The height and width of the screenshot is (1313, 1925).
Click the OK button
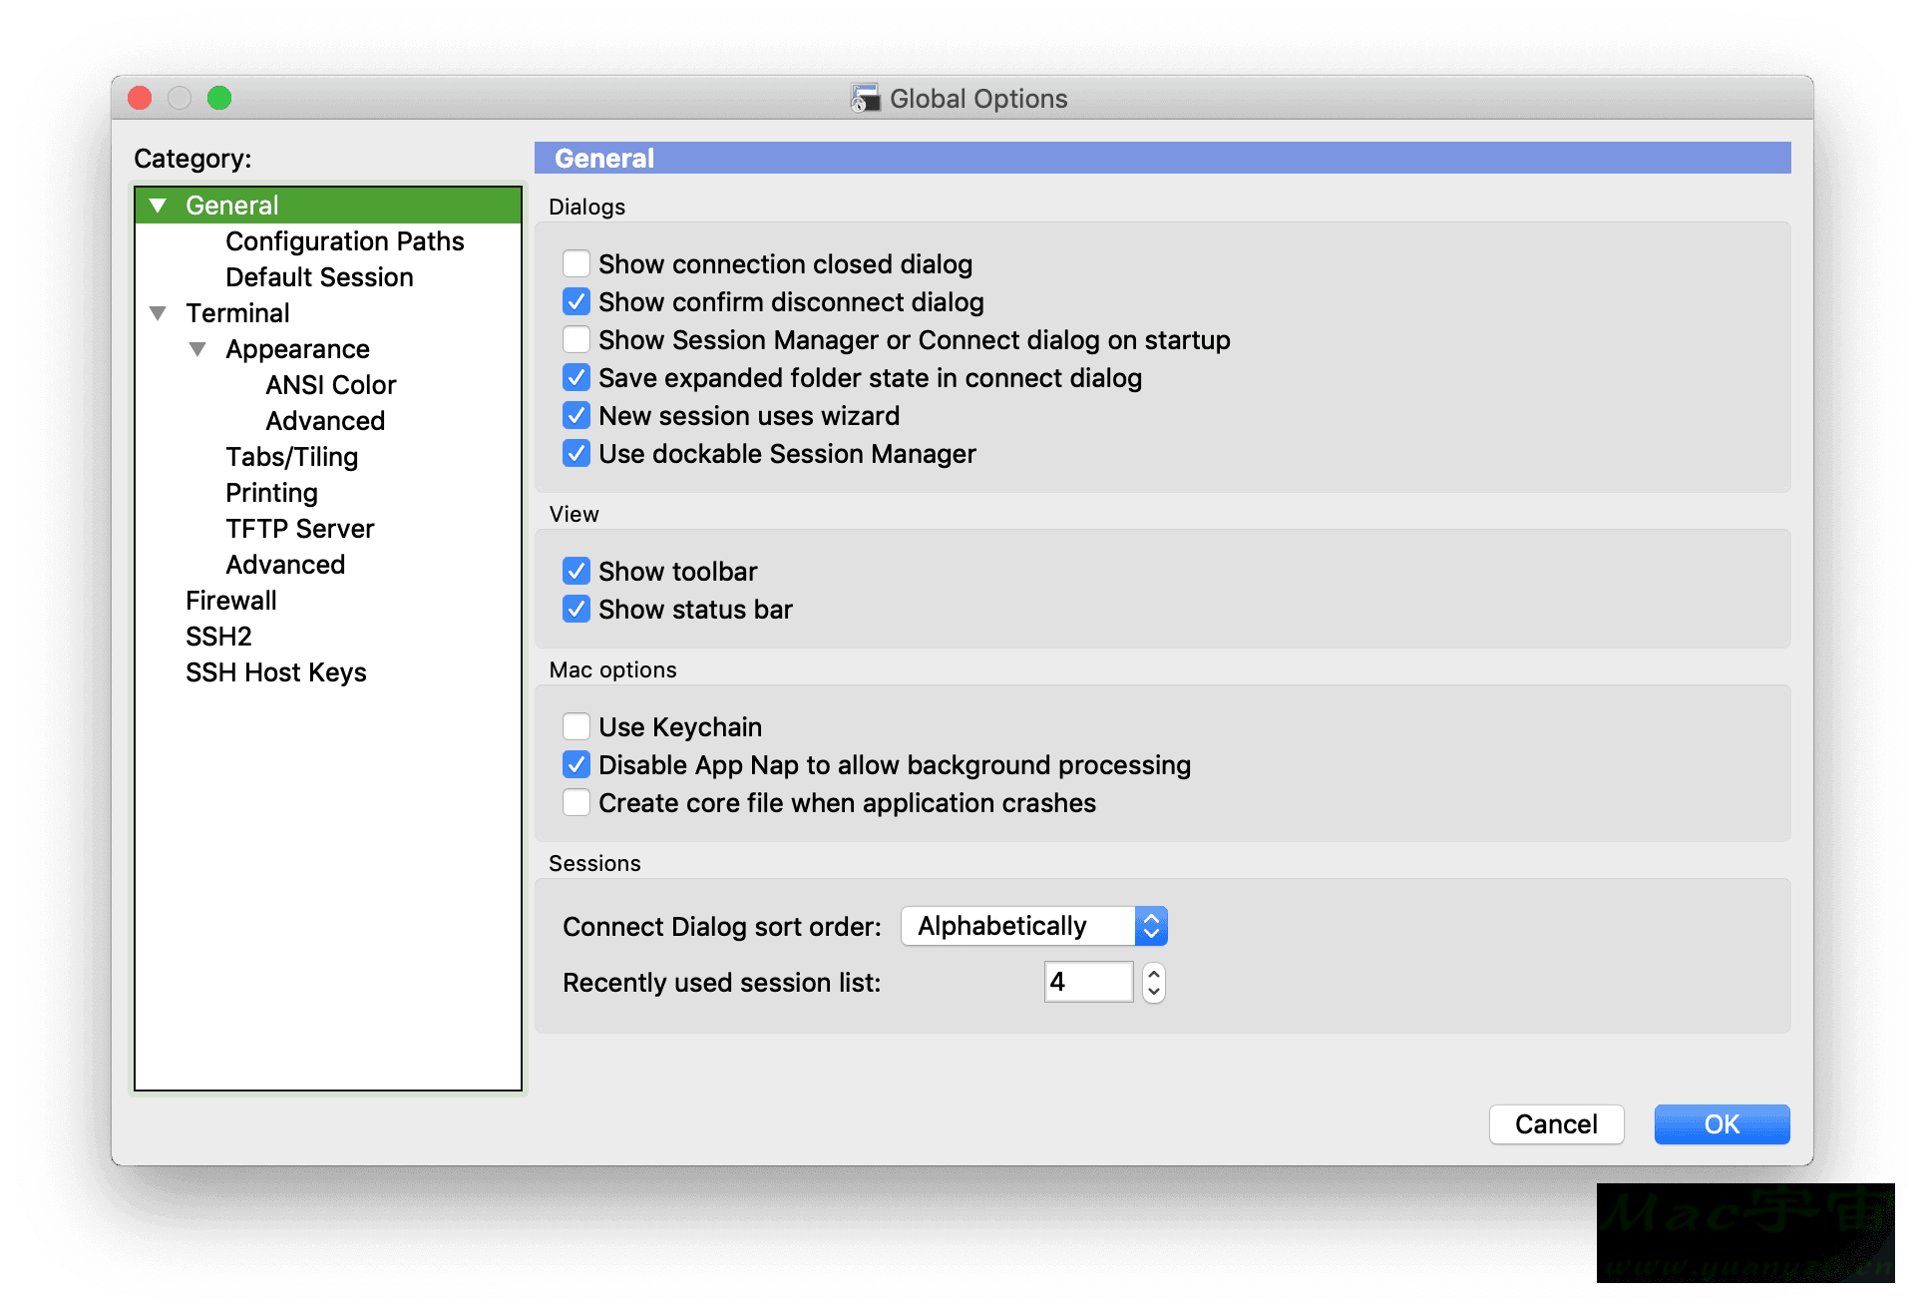[x=1721, y=1123]
